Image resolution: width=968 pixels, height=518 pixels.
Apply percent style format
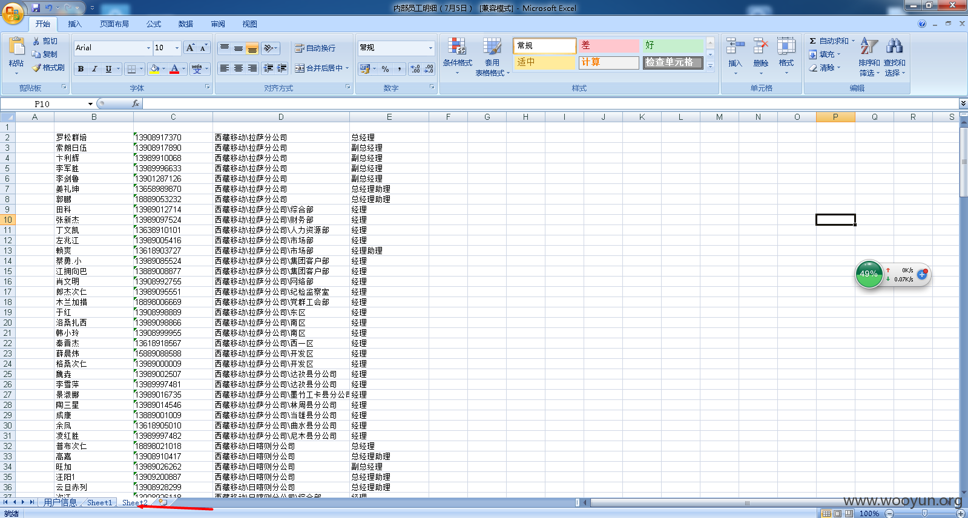(385, 69)
